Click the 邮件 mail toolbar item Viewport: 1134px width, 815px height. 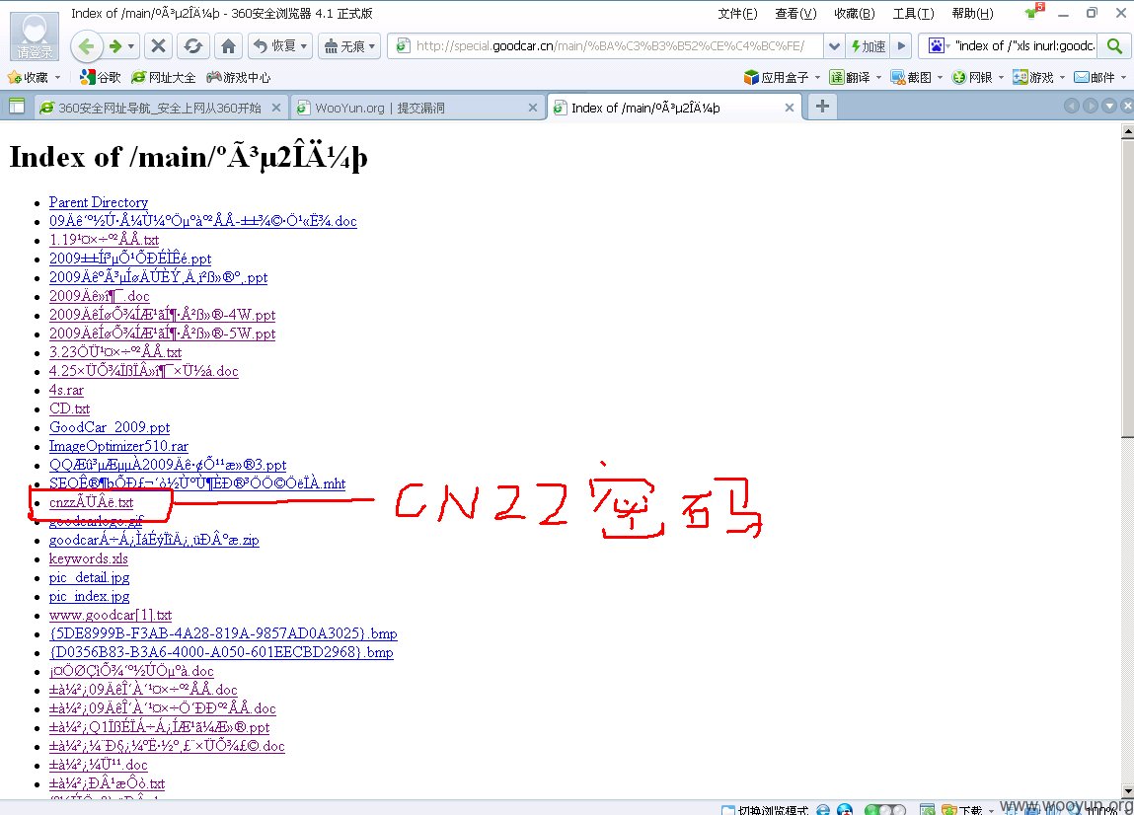coord(1095,77)
